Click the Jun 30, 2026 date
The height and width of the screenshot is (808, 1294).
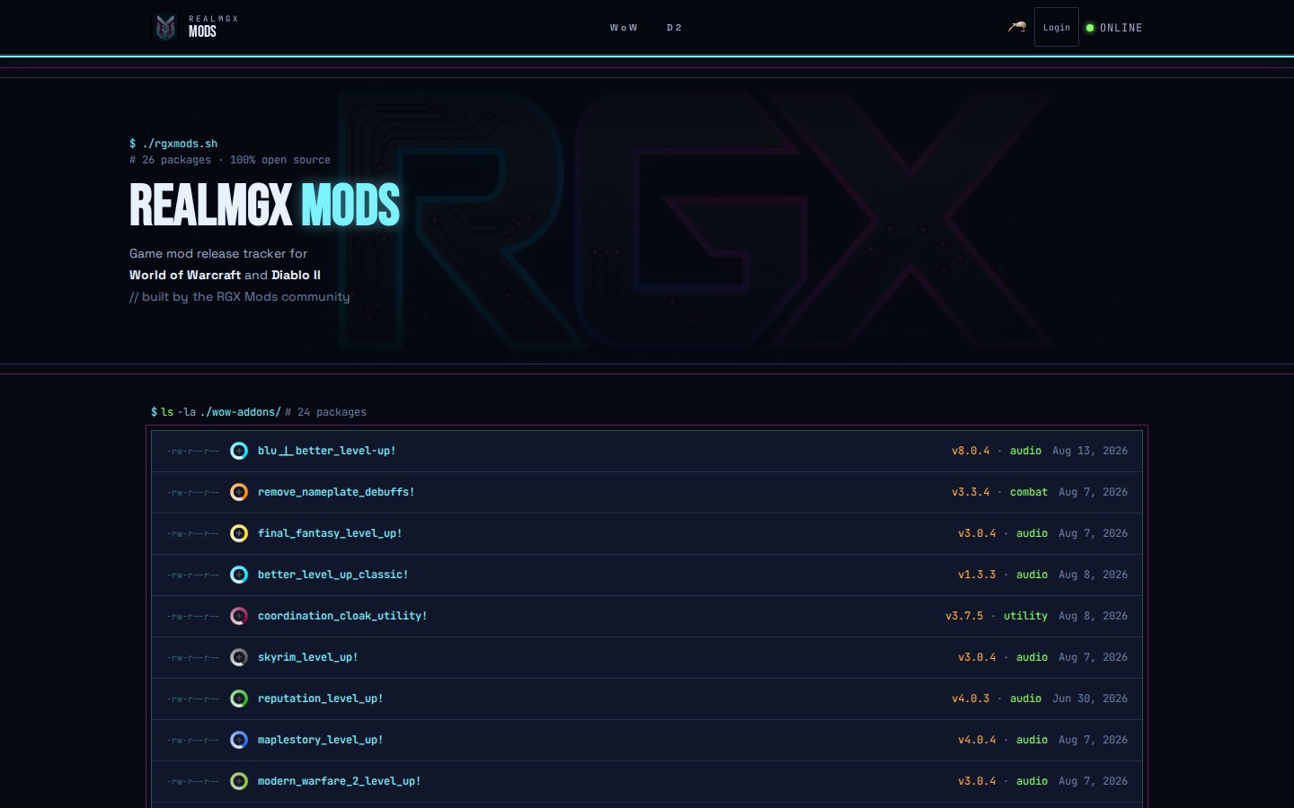(x=1090, y=698)
